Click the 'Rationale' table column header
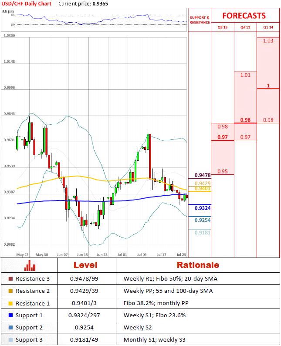The height and width of the screenshot is (346, 281). tap(198, 265)
